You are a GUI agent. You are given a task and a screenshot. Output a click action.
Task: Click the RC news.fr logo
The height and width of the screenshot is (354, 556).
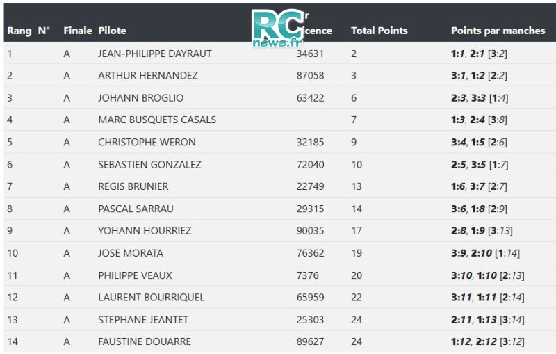click(x=278, y=29)
